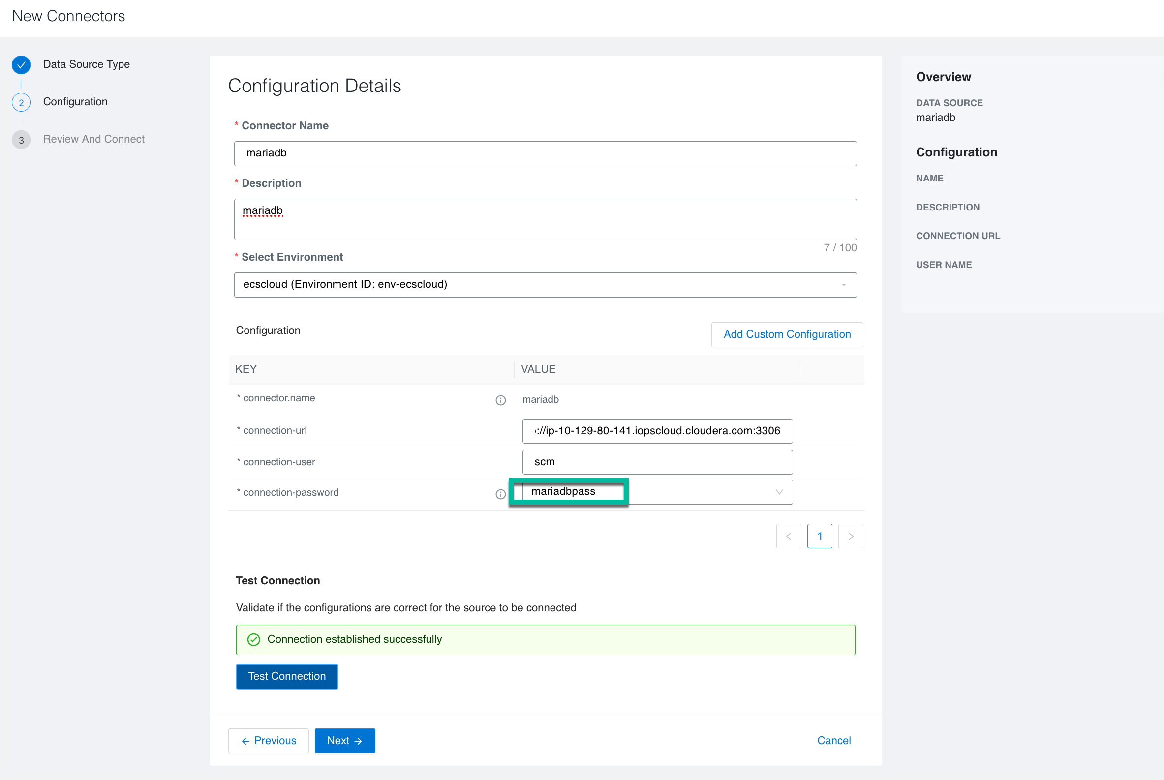The image size is (1164, 780).
Task: Click the step 3 Review And Connect circle
Action: (x=21, y=140)
